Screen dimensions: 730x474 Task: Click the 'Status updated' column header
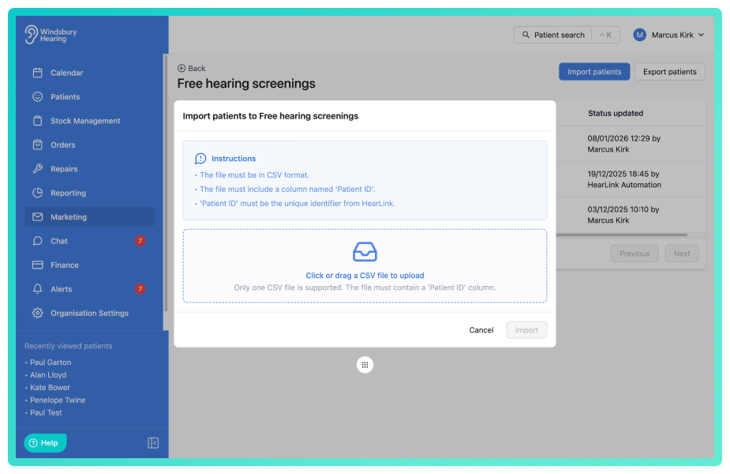(615, 113)
